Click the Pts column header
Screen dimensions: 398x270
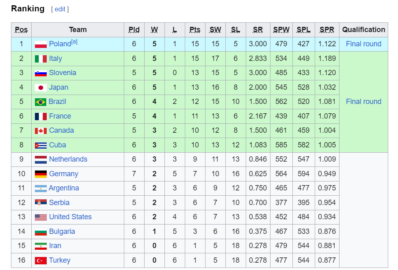coord(195,30)
